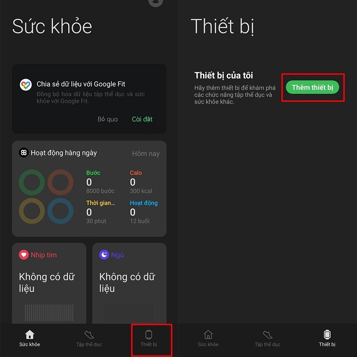Tap the Nhịp tim heart icon

pos(24,254)
